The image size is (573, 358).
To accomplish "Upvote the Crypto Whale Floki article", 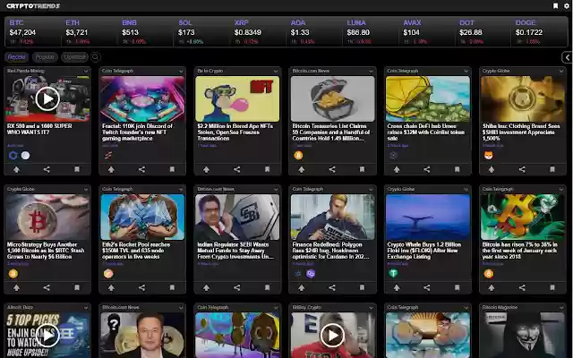I will click(397, 288).
